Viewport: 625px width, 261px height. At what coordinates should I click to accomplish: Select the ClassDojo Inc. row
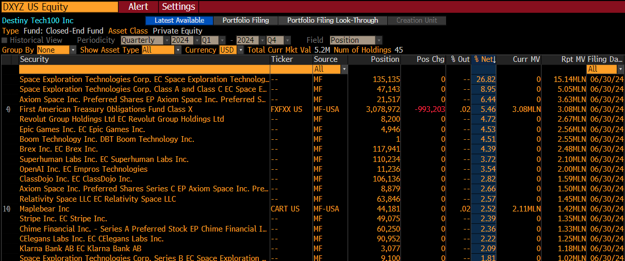coord(312,179)
